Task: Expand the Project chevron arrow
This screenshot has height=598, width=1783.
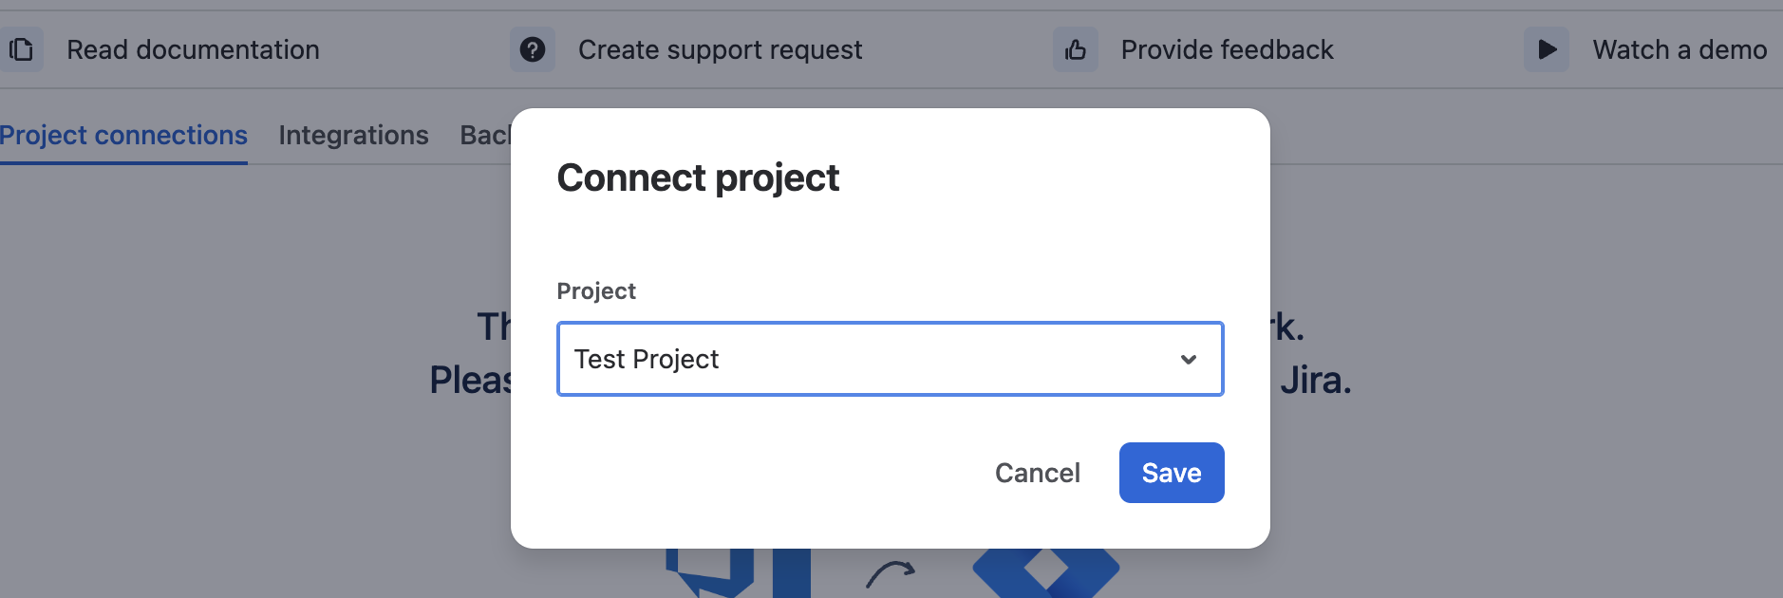Action: 1188,359
